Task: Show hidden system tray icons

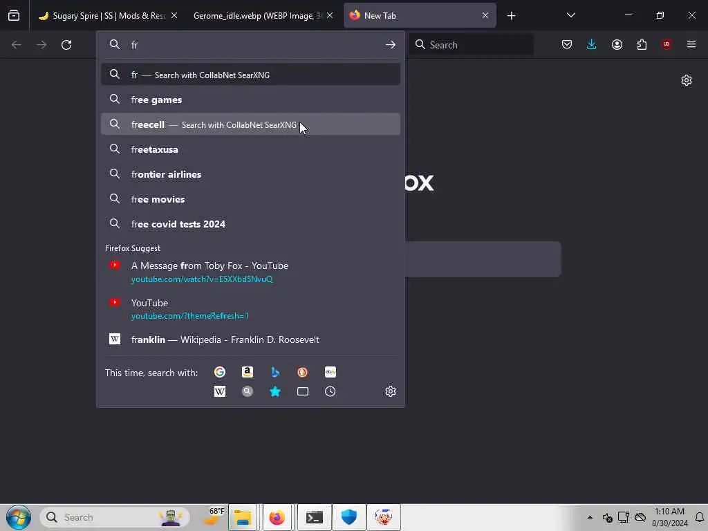Action: coord(590,517)
